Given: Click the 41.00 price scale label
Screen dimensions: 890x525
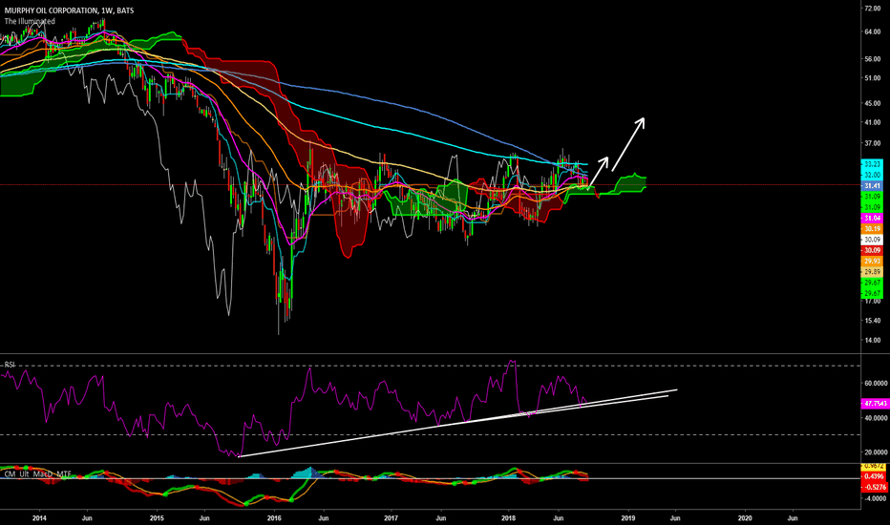Looking at the screenshot, I should pos(872,122).
